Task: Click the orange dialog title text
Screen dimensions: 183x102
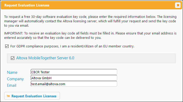Action: [x=27, y=5]
